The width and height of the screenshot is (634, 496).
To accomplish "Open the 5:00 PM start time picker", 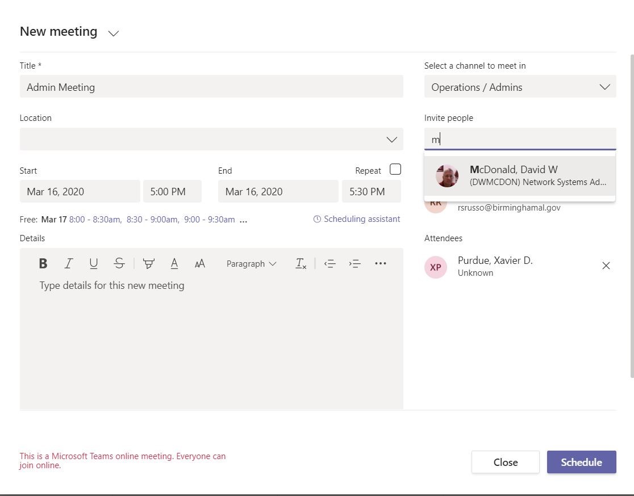I will [x=172, y=191].
